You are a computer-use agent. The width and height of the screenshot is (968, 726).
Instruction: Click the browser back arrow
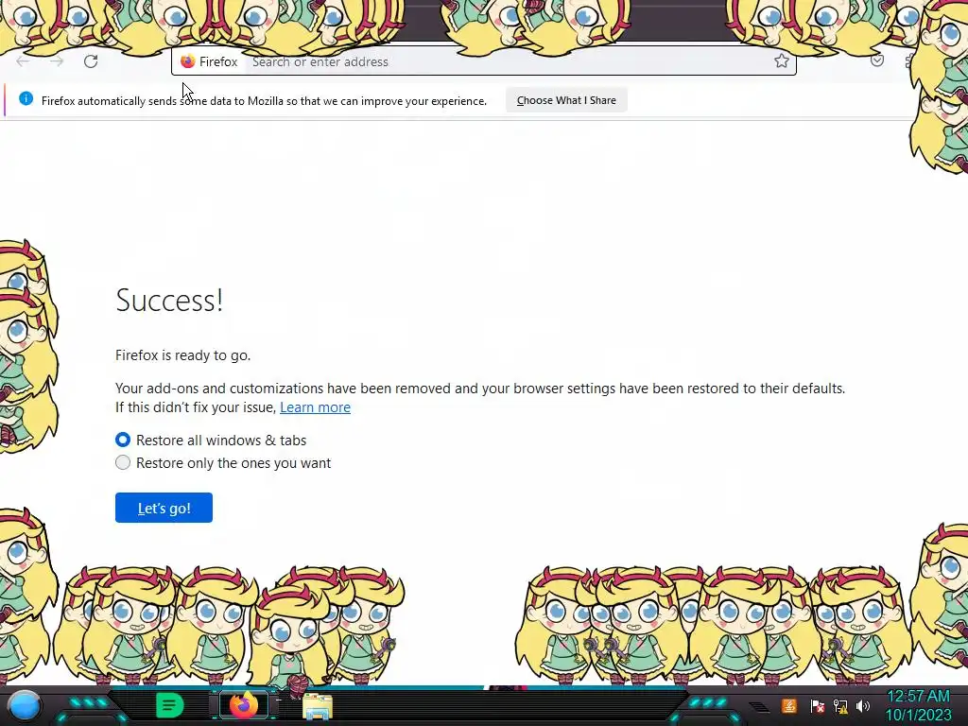pyautogui.click(x=23, y=61)
